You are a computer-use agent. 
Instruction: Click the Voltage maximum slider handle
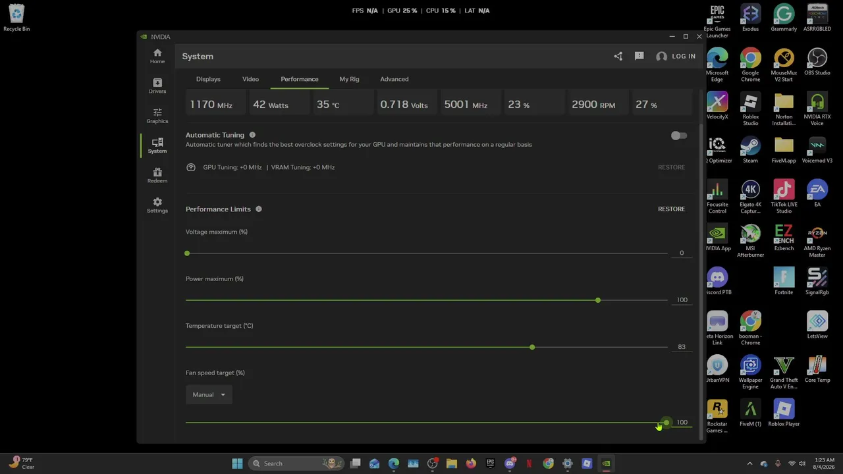[x=187, y=253]
